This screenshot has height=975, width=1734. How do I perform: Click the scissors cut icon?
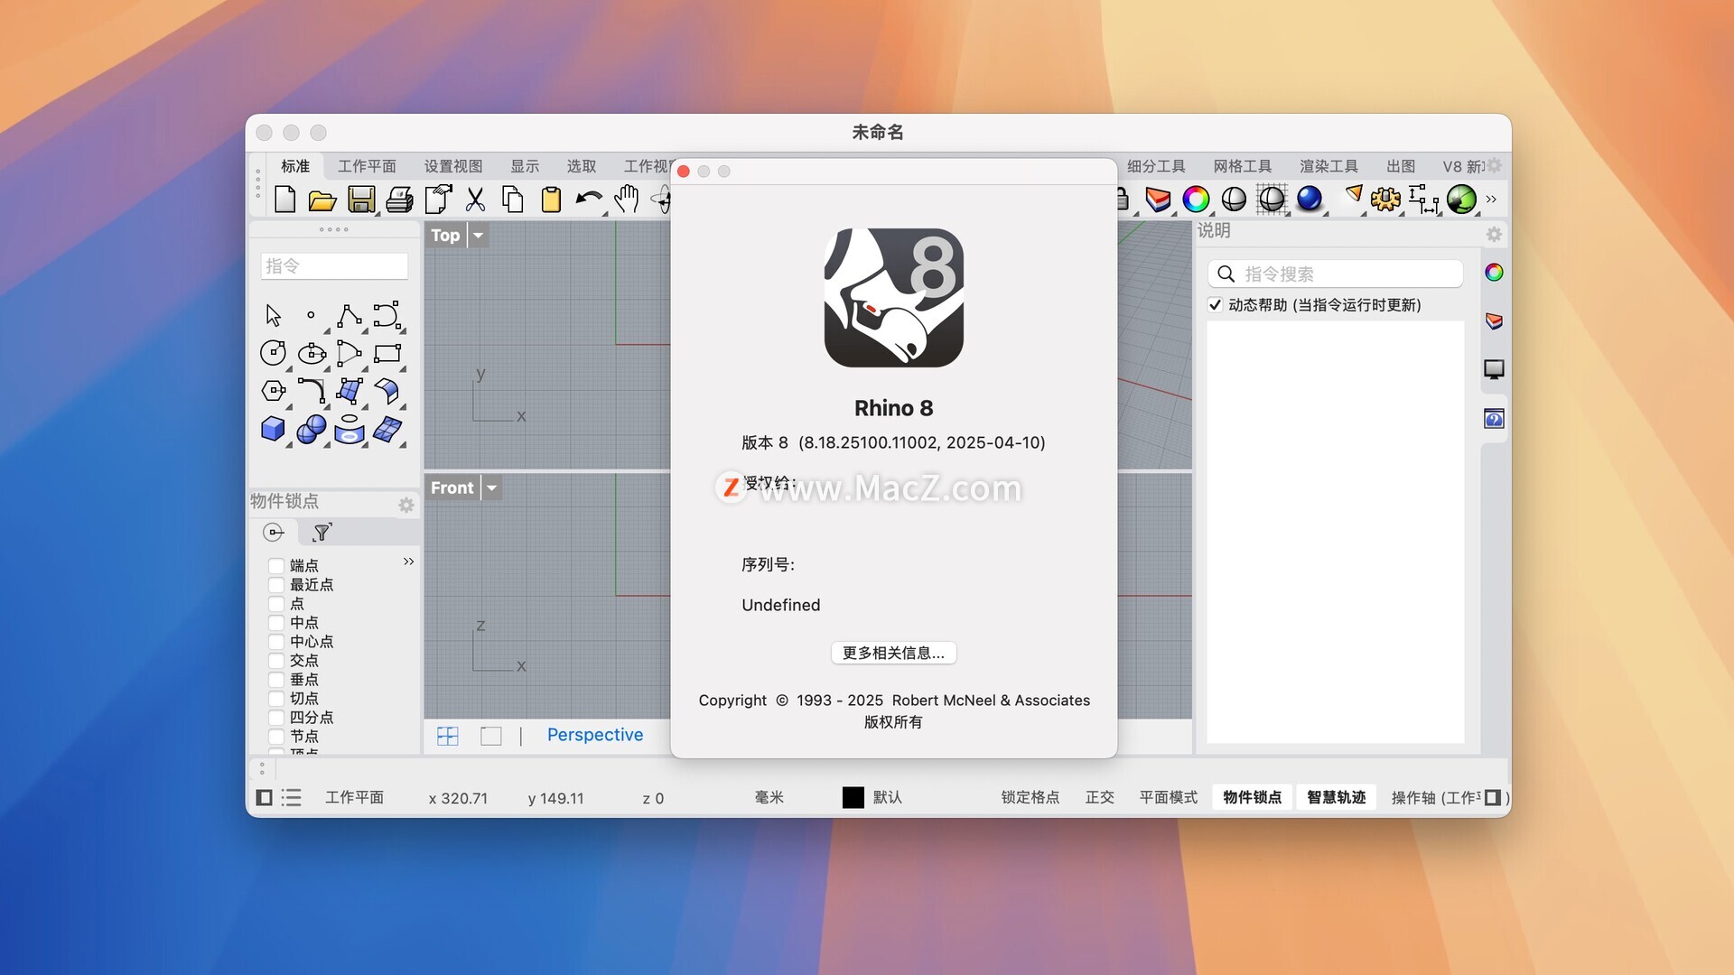click(x=475, y=200)
